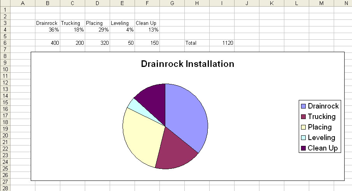The image size is (352, 191).
Task: Click the Trucking legend color swatch
Action: pos(303,117)
